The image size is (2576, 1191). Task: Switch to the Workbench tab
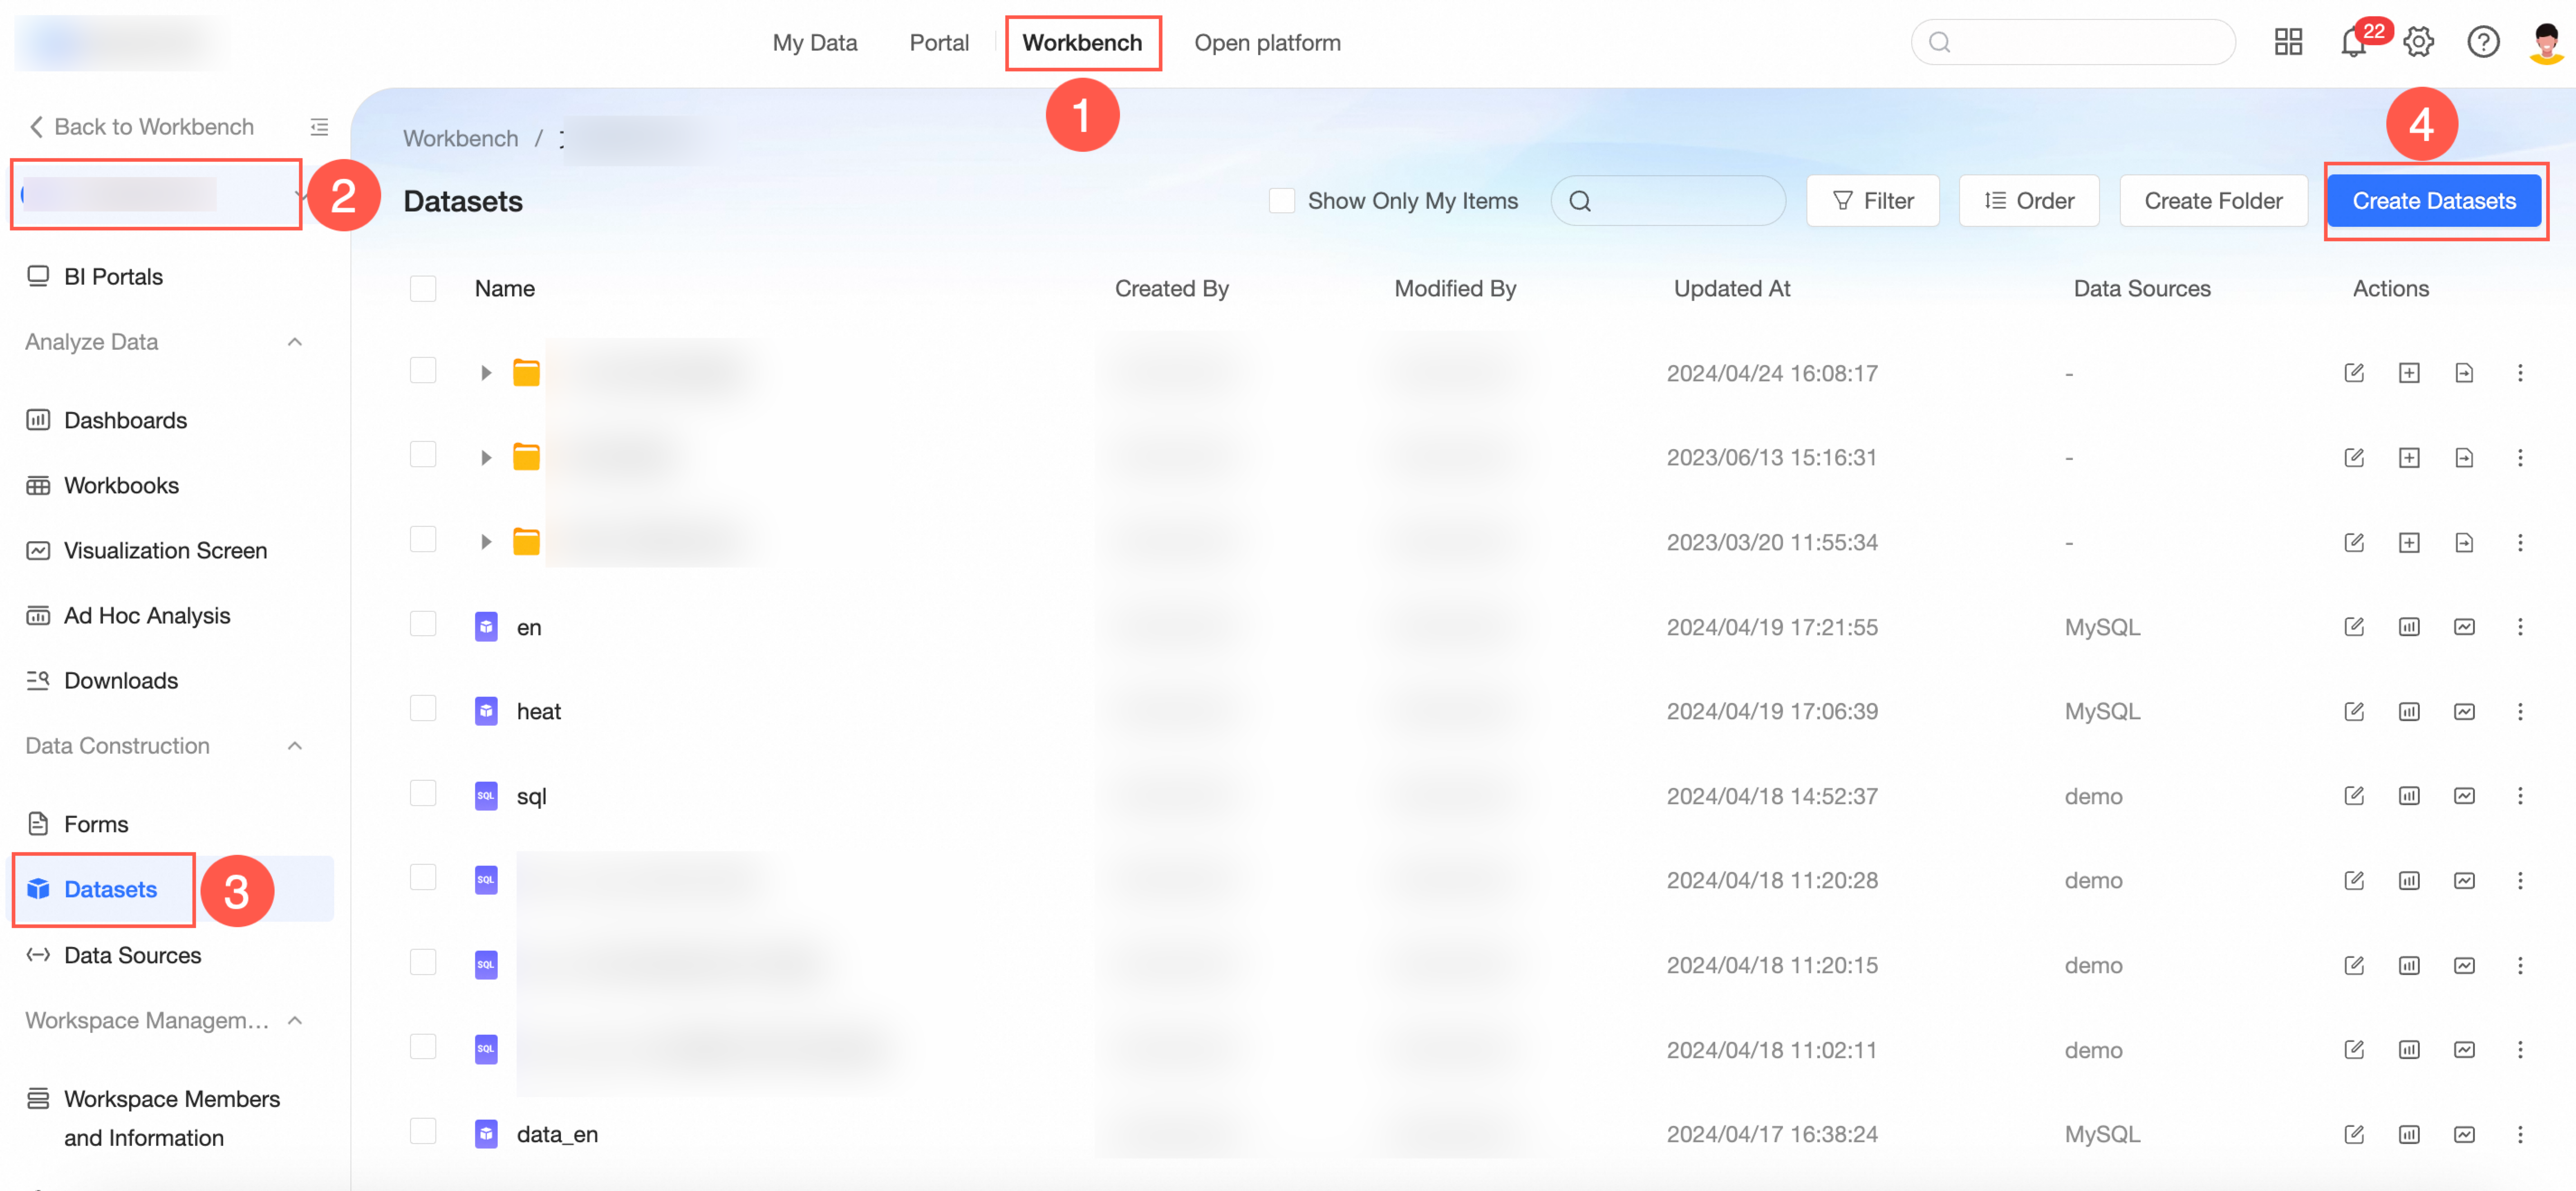point(1081,42)
